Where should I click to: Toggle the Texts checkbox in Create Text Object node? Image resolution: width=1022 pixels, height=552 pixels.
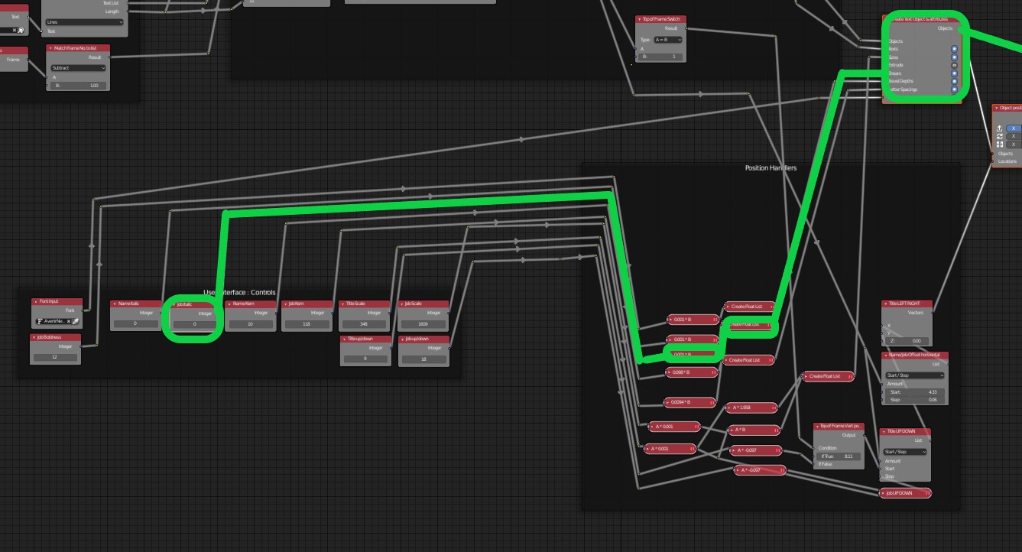click(954, 49)
